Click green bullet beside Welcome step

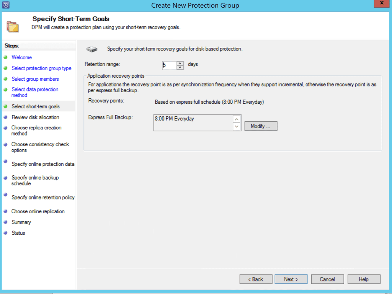[x=5, y=57]
